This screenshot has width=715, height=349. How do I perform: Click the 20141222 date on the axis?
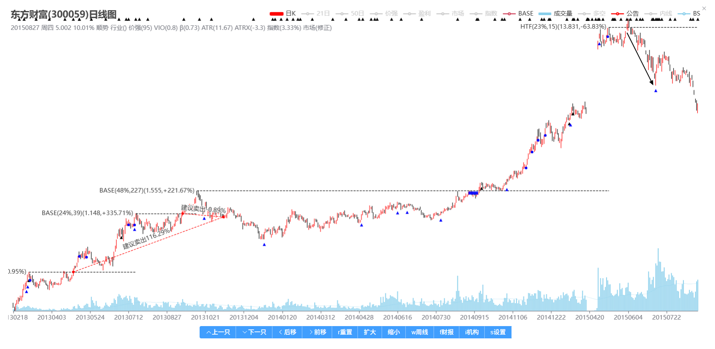coord(551,317)
